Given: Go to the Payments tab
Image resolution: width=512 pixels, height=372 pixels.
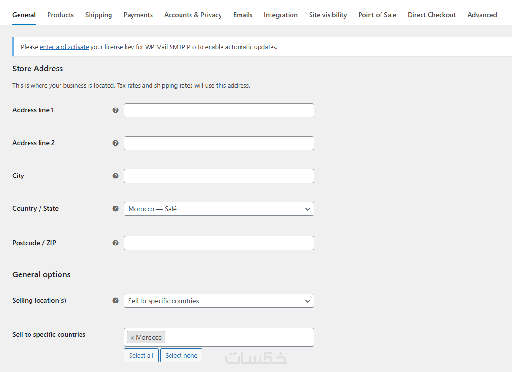Looking at the screenshot, I should [x=138, y=15].
